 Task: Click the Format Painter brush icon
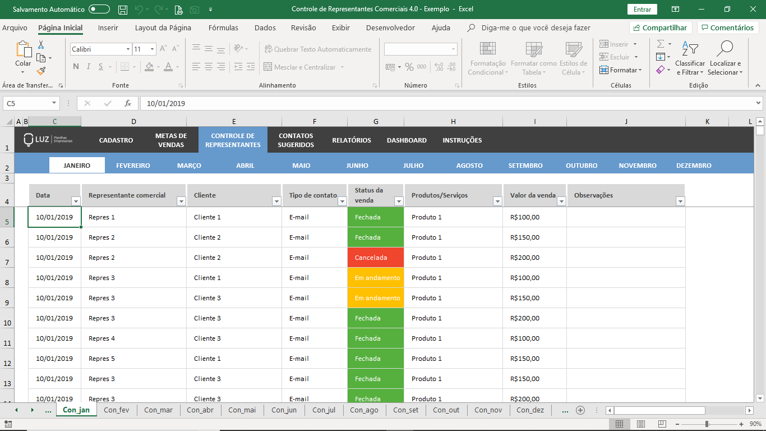[x=41, y=71]
